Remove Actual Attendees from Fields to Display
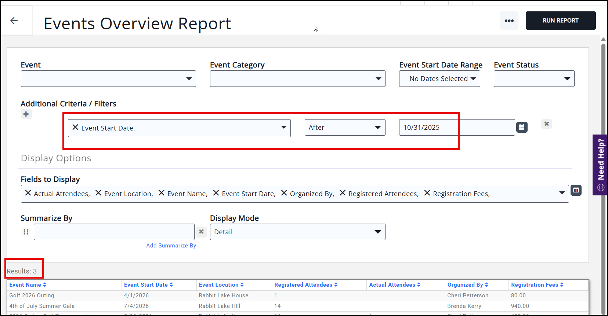Image resolution: width=608 pixels, height=316 pixels. tap(28, 193)
